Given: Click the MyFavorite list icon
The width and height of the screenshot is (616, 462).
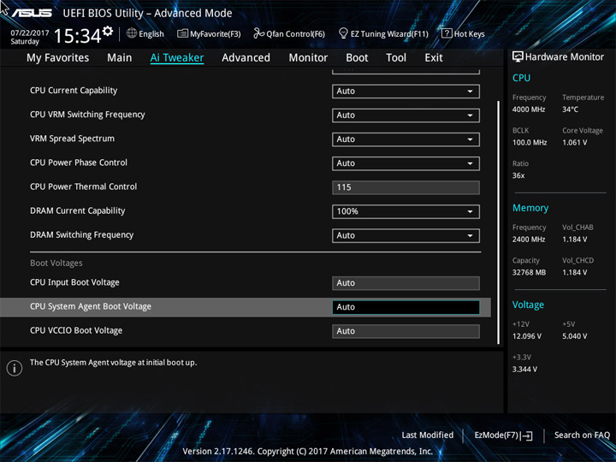Looking at the screenshot, I should click(182, 33).
